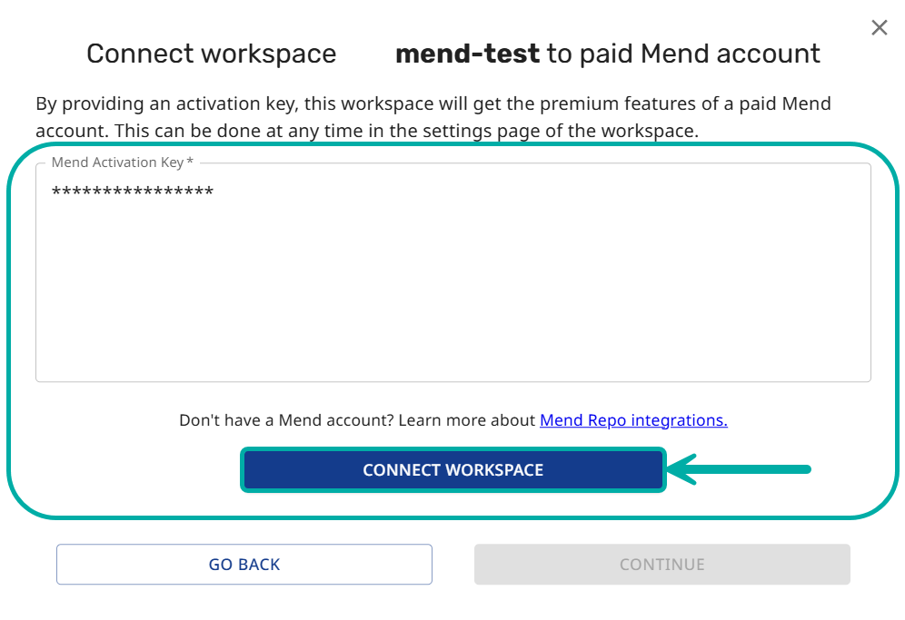Select the "Mend Activation Key" field label
This screenshot has width=905, height=620.
click(x=117, y=162)
